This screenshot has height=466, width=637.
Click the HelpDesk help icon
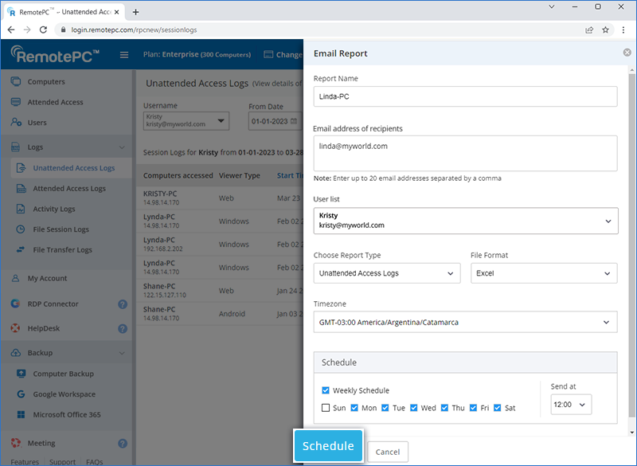pyautogui.click(x=123, y=328)
